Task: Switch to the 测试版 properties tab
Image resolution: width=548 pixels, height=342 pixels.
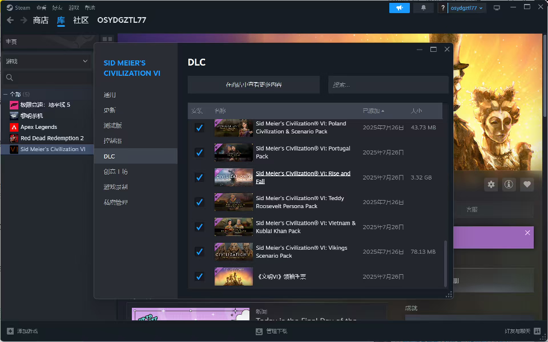Action: pyautogui.click(x=136, y=125)
